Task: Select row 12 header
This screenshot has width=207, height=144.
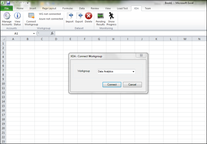Action: point(3,92)
